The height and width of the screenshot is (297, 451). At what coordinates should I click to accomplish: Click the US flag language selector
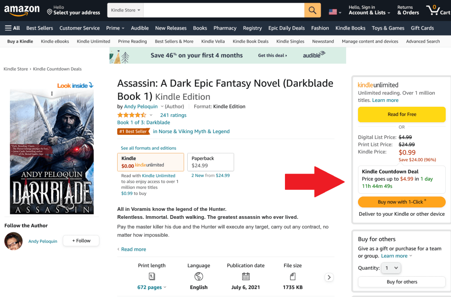coord(335,12)
